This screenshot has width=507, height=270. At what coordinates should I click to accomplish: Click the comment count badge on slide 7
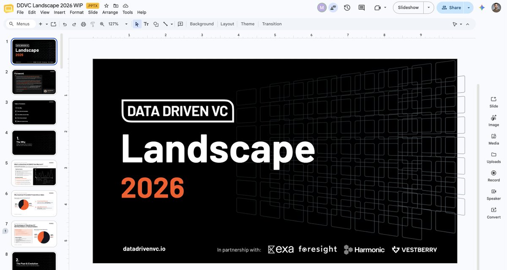(5, 231)
